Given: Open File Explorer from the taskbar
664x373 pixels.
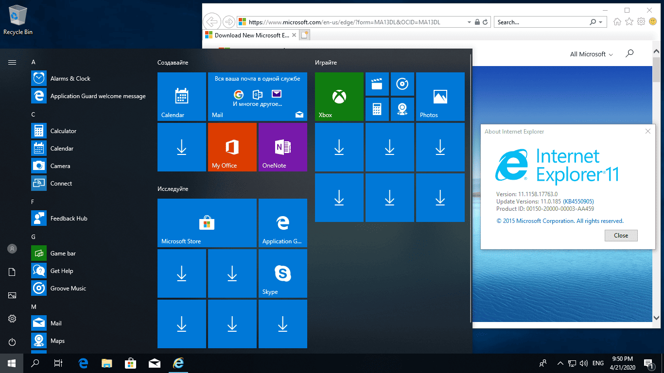Looking at the screenshot, I should (107, 363).
